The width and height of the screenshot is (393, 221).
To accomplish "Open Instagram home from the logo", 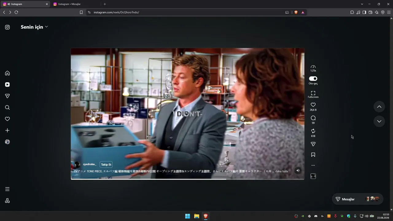I will (x=7, y=27).
